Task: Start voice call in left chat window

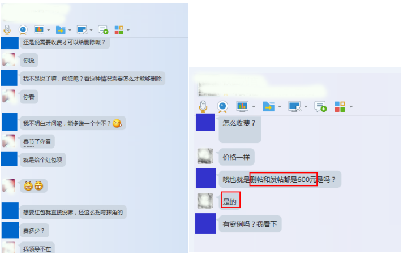Action: coord(7,30)
